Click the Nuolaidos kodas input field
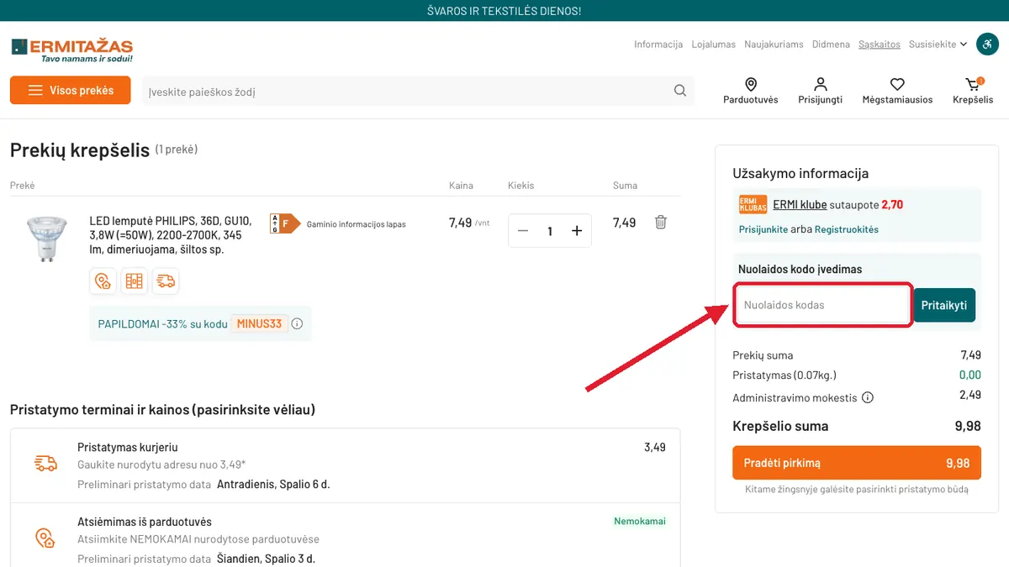 (x=823, y=305)
